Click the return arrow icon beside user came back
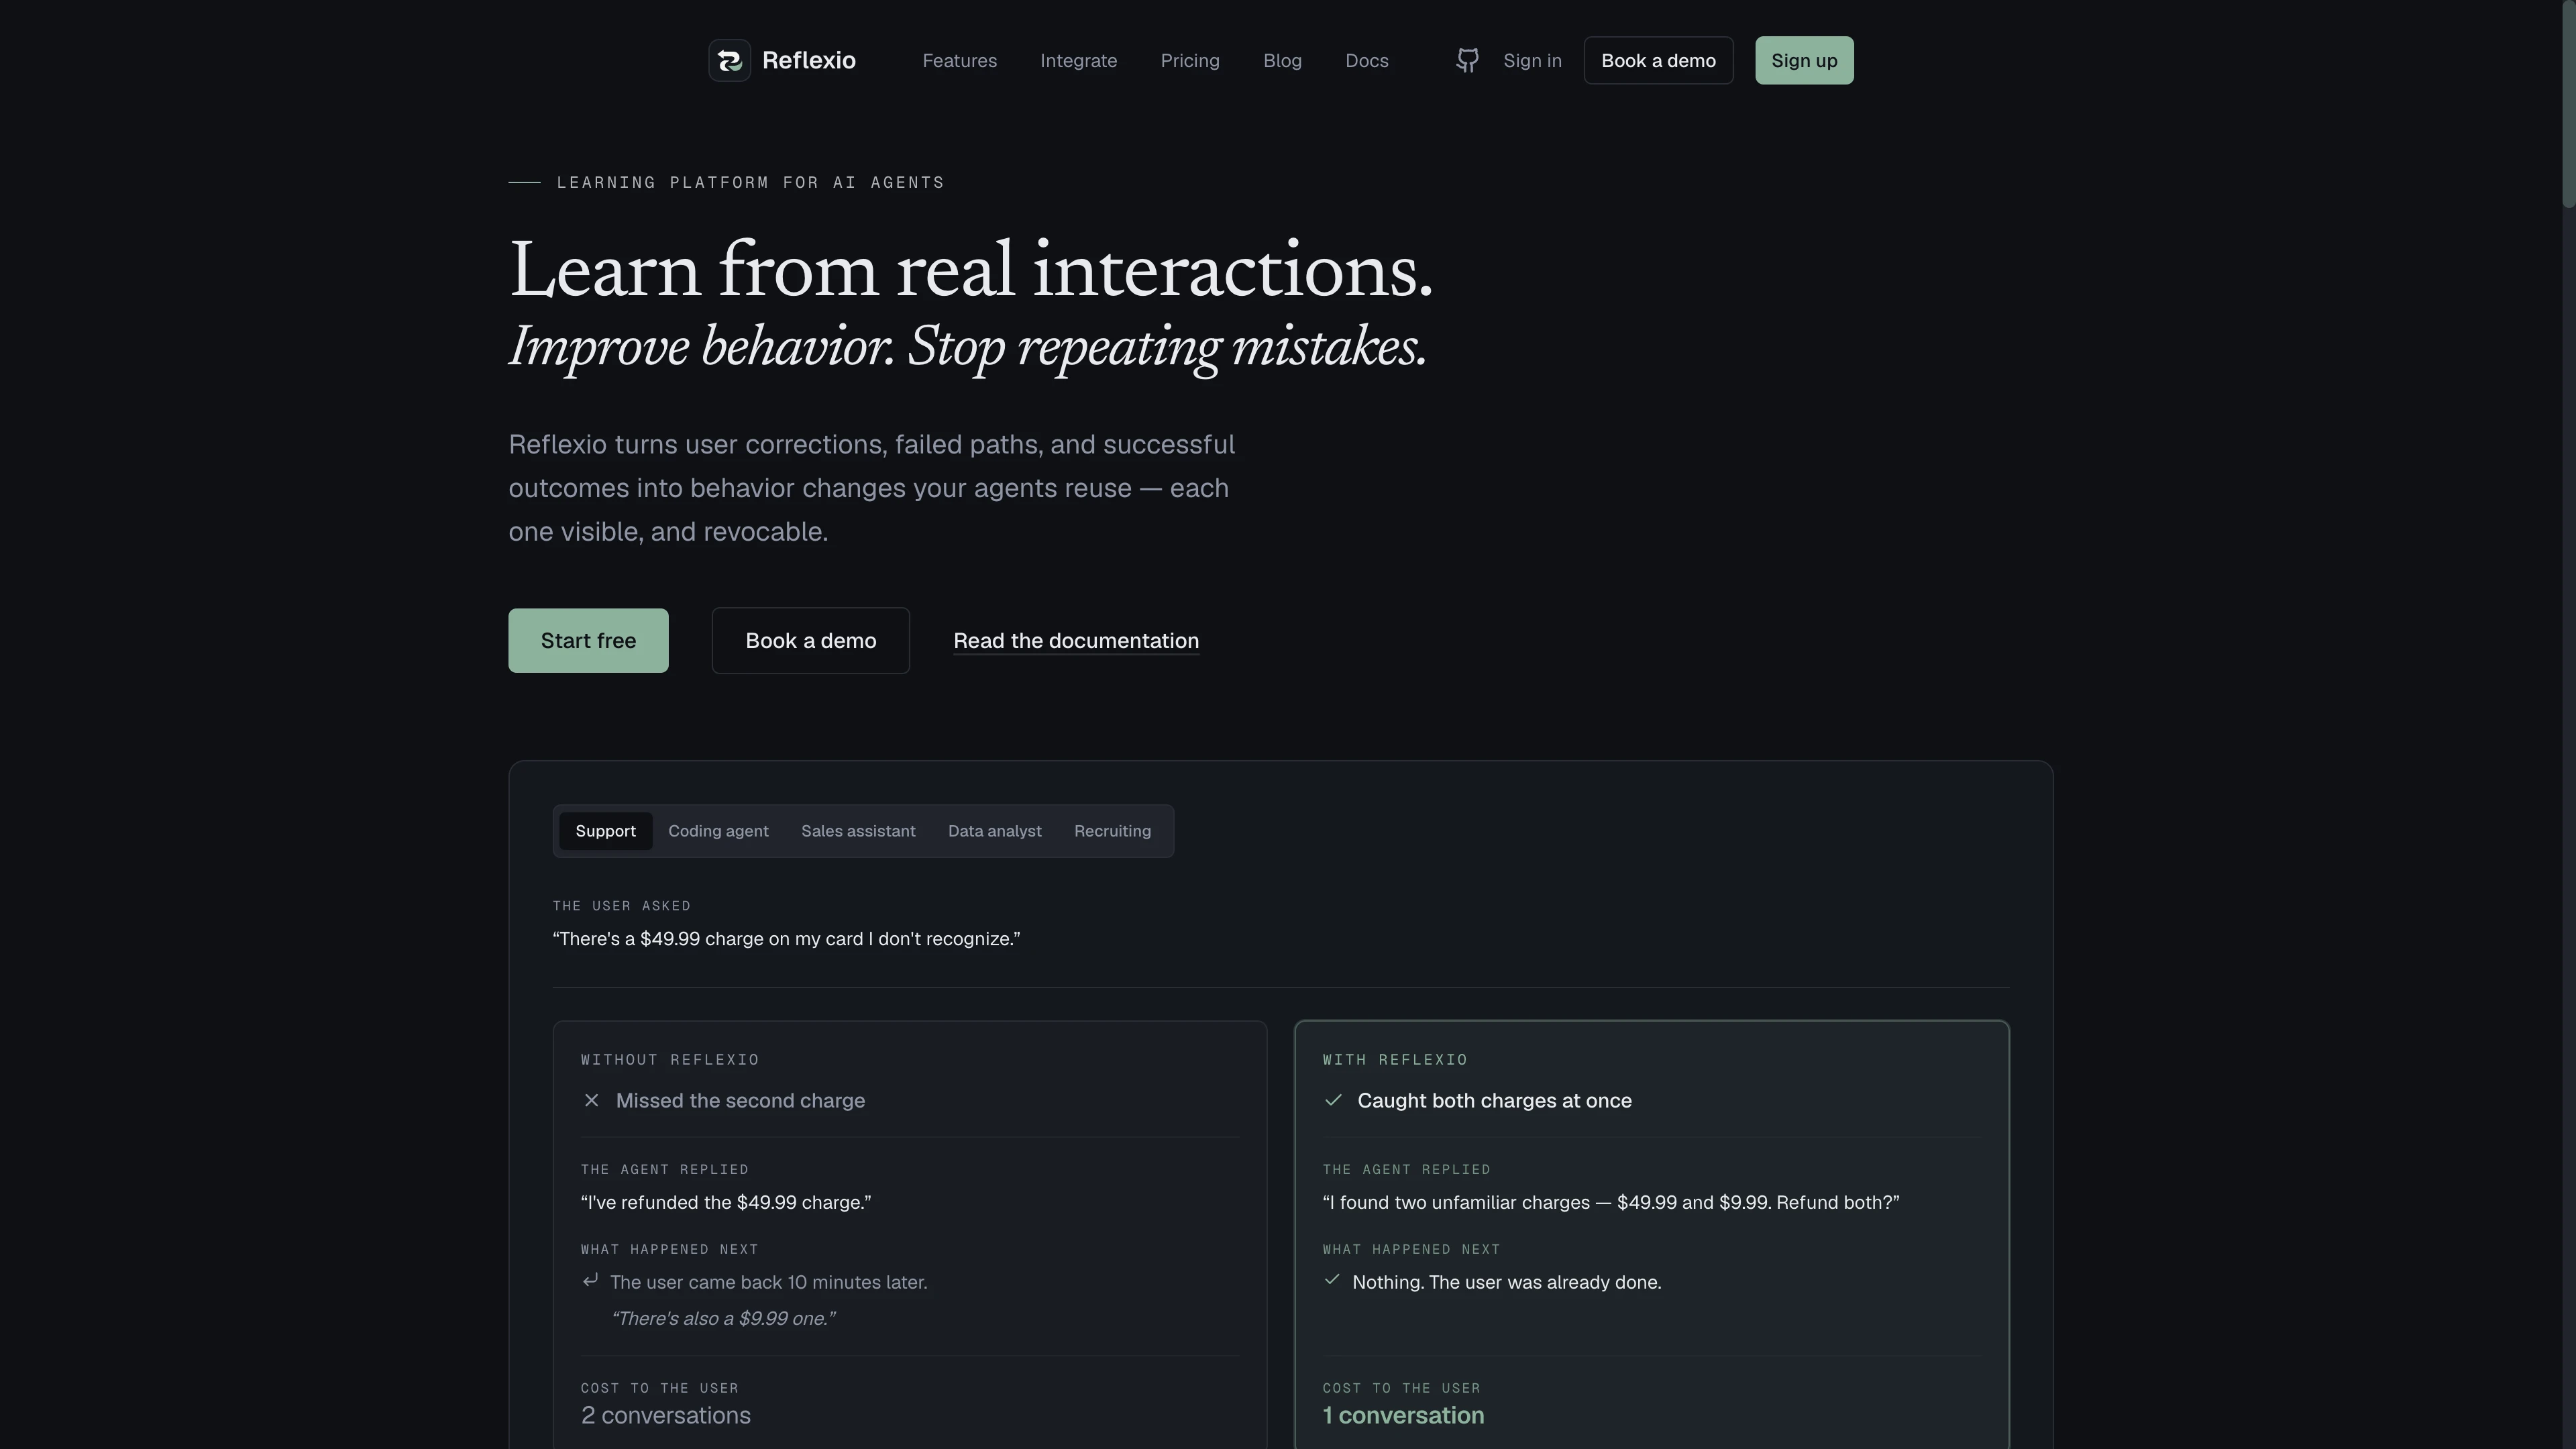 (x=591, y=1280)
